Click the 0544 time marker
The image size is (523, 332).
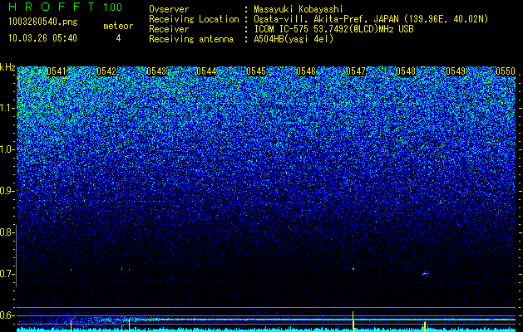(x=206, y=71)
